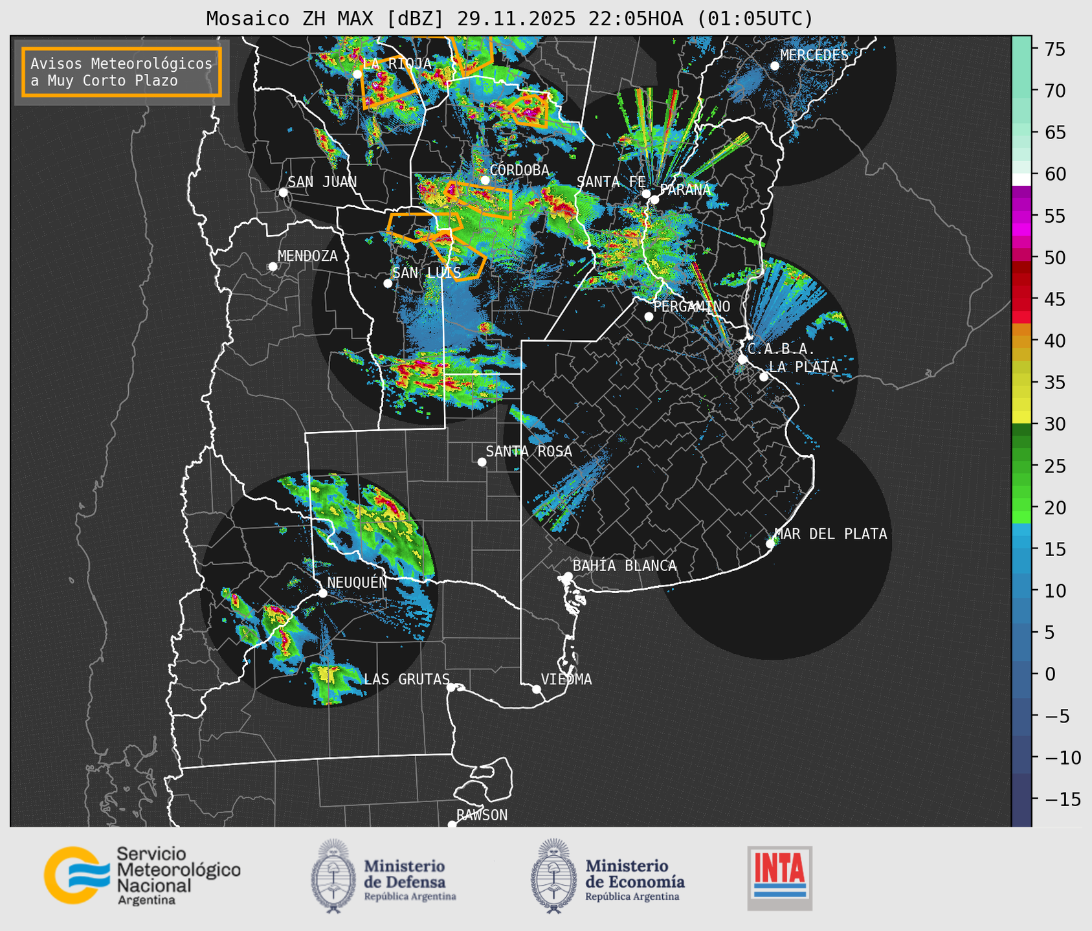The height and width of the screenshot is (931, 1092).
Task: Click the Neuquén city marker dot
Action: 322,593
